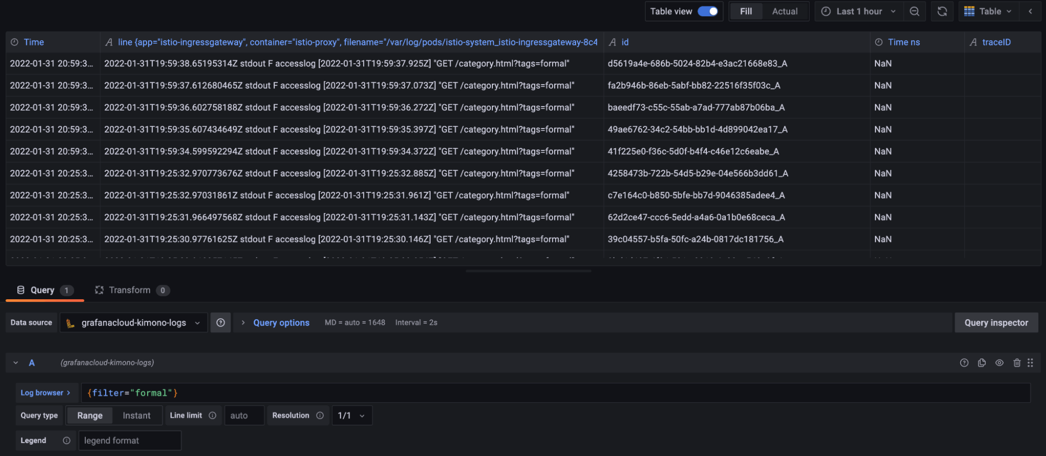1046x456 pixels.
Task: Open the Table visualization dropdown
Action: (x=988, y=11)
